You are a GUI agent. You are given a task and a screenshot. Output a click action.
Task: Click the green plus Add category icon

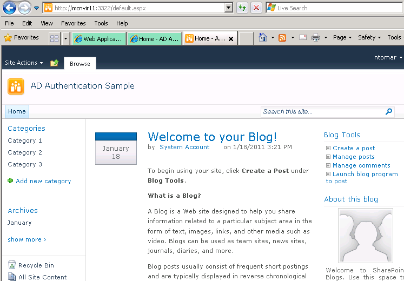tap(10, 180)
